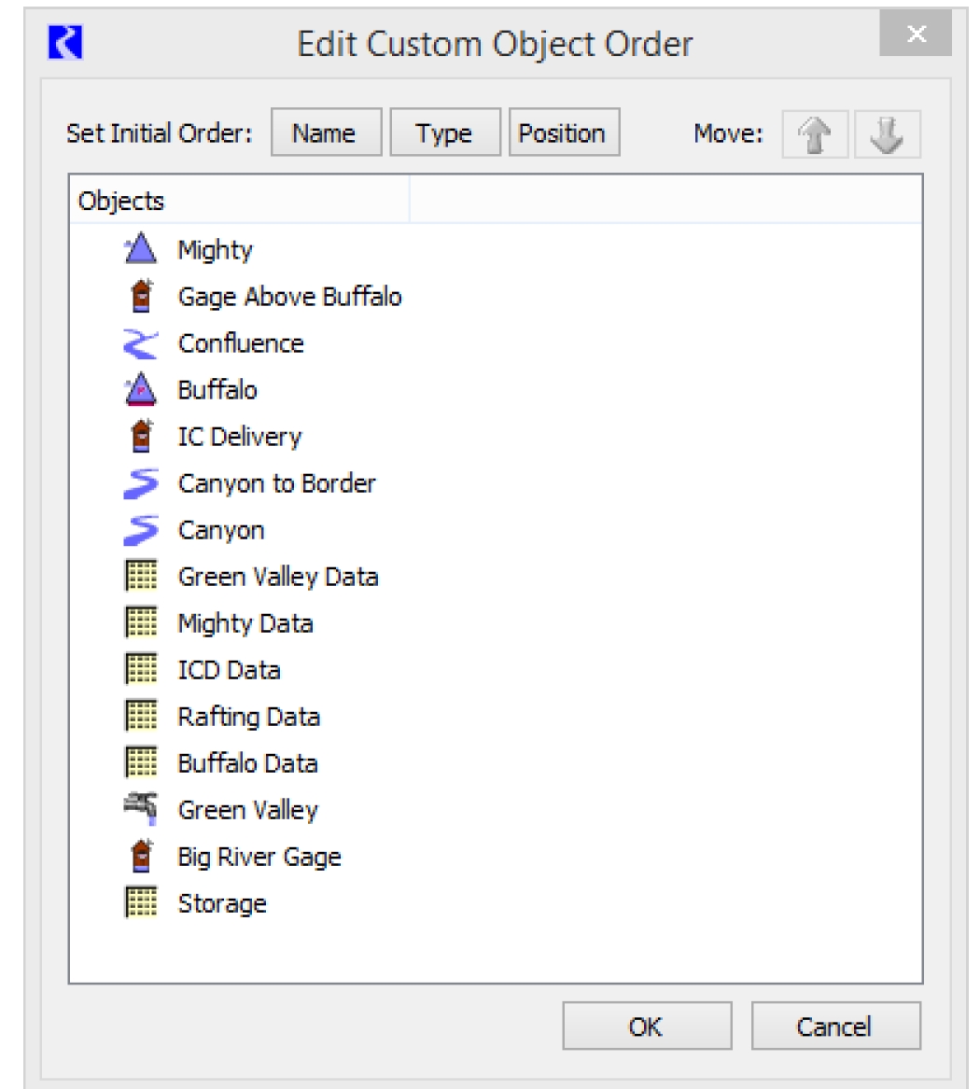This screenshot has height=1089, width=980.
Task: Select the IC Delivery list item
Action: tap(240, 437)
